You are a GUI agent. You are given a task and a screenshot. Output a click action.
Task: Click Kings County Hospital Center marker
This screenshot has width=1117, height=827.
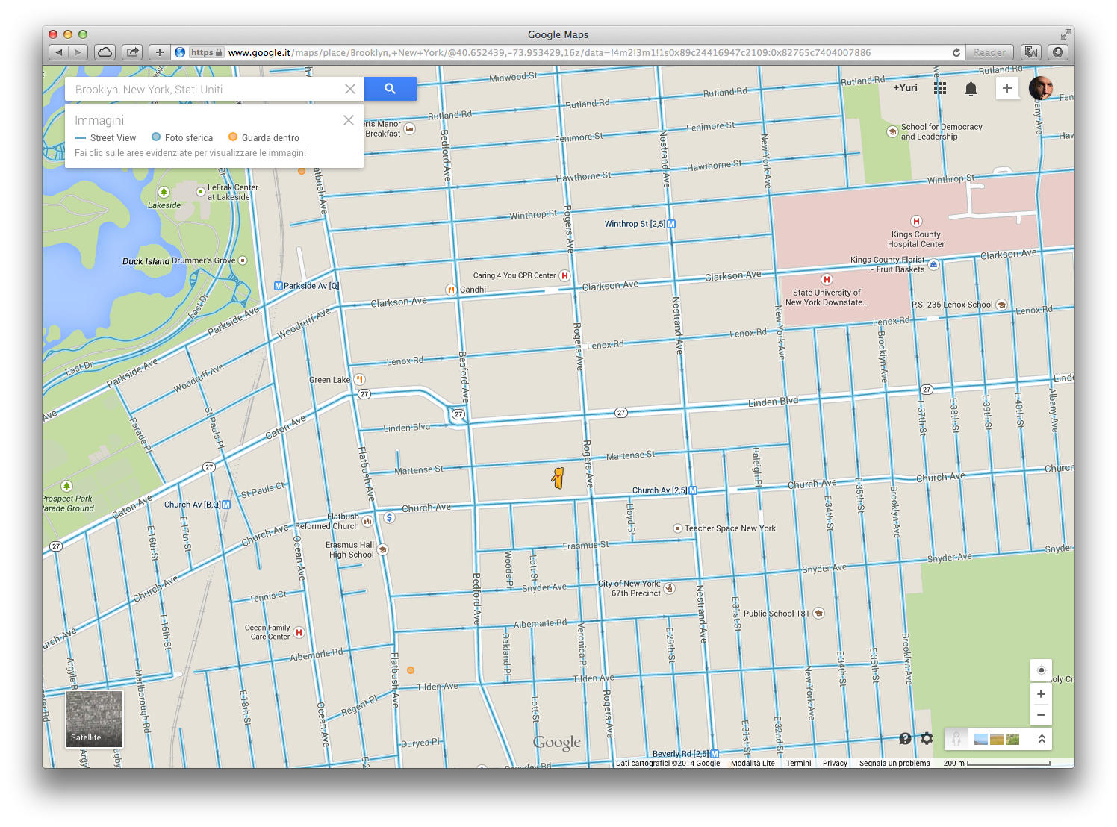[916, 221]
